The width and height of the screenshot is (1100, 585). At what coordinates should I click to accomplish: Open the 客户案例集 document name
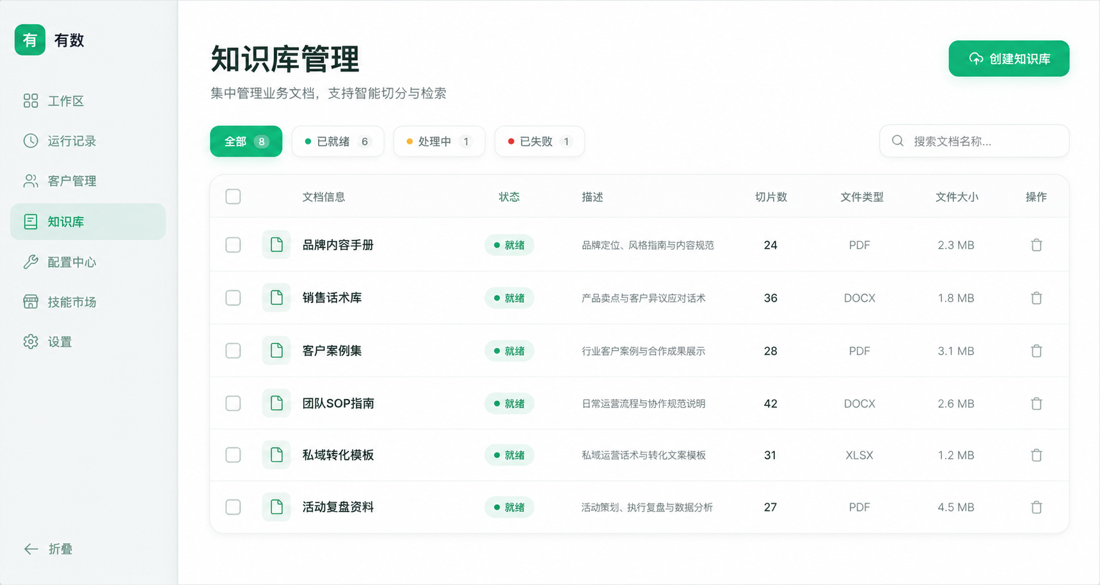[332, 351]
